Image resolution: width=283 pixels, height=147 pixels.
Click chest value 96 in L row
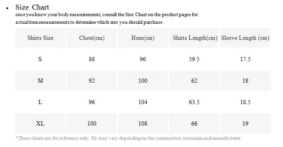(x=92, y=102)
